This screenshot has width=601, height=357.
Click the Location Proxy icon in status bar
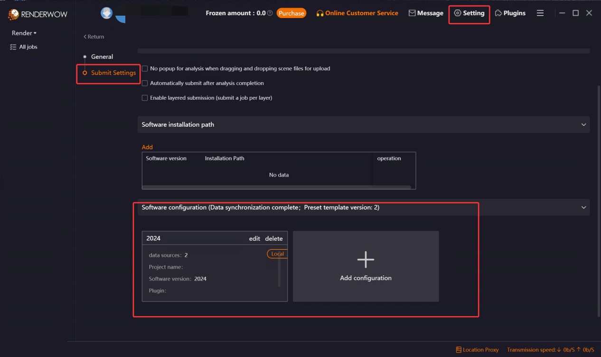pos(459,350)
